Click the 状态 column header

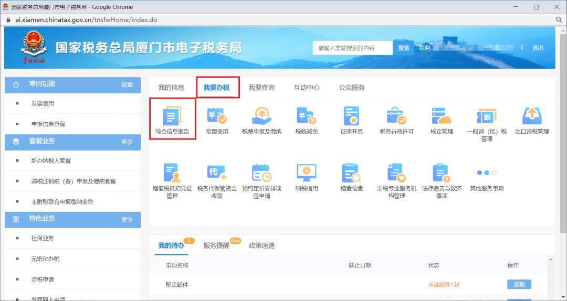(434, 265)
